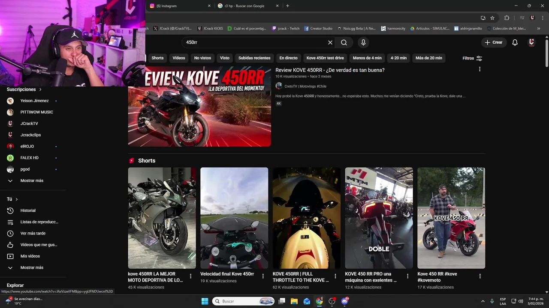Select the Videos filter chip
The height and width of the screenshot is (308, 549).
(x=179, y=58)
